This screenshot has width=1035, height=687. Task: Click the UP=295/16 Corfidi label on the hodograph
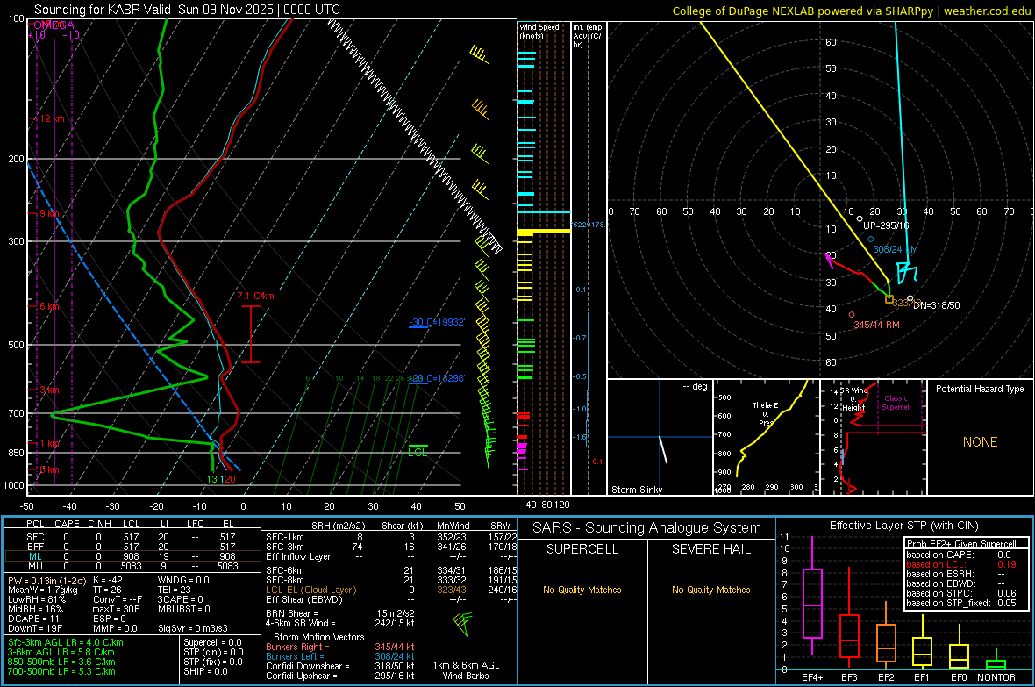[886, 225]
